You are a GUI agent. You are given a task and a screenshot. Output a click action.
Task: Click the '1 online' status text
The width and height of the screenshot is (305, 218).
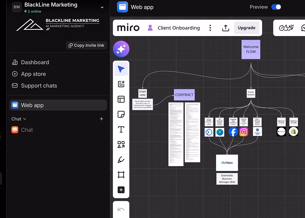tap(34, 12)
